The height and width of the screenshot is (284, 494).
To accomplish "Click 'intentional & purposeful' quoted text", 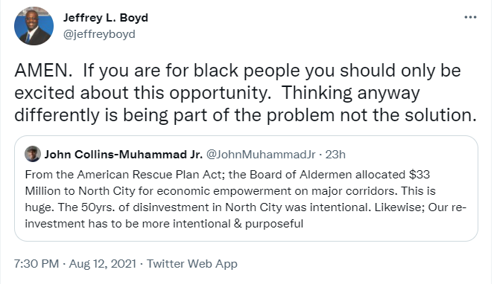I will (x=238, y=224).
